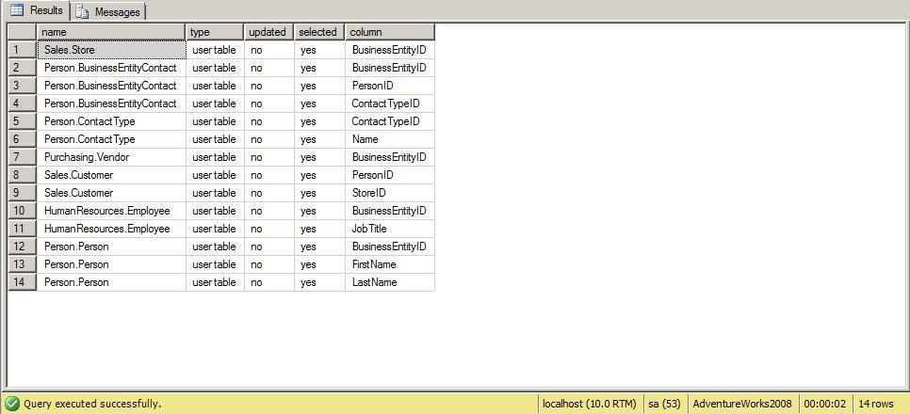The height and width of the screenshot is (414, 910).
Task: Switch to the Results tab
Action: point(36,10)
